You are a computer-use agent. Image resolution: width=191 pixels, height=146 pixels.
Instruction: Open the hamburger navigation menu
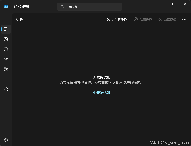tap(6, 19)
